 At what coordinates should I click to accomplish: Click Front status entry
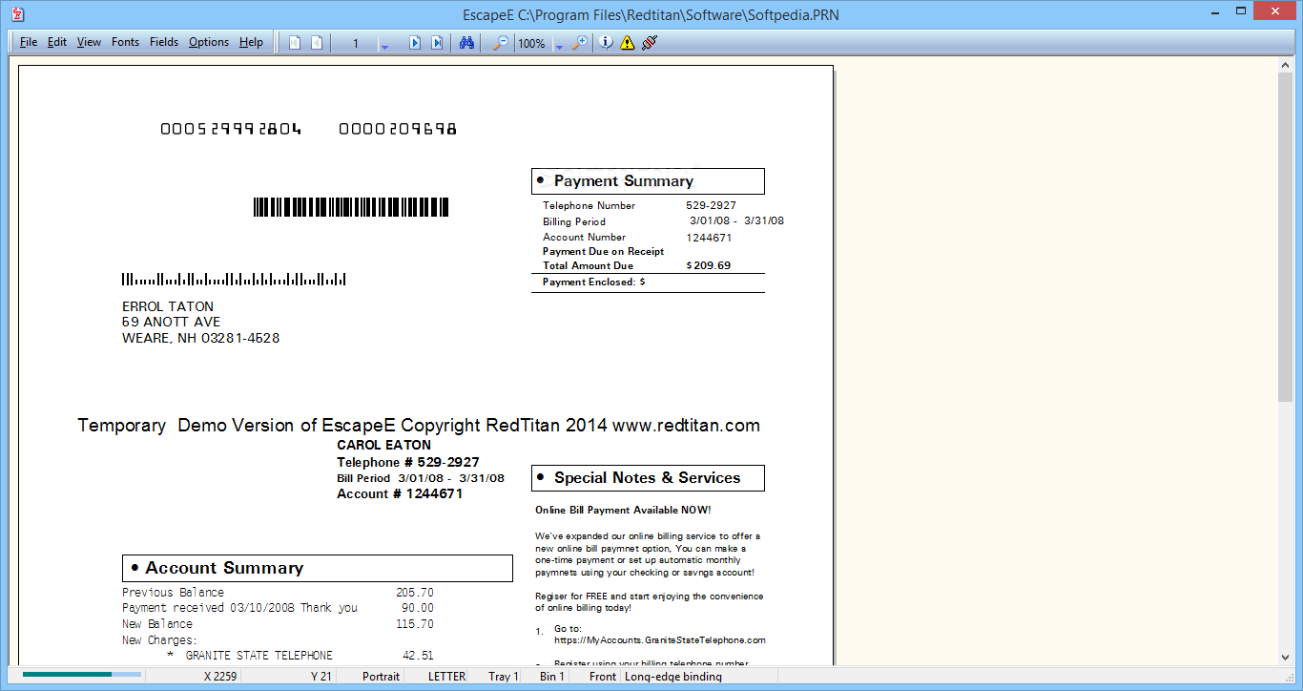coord(603,677)
